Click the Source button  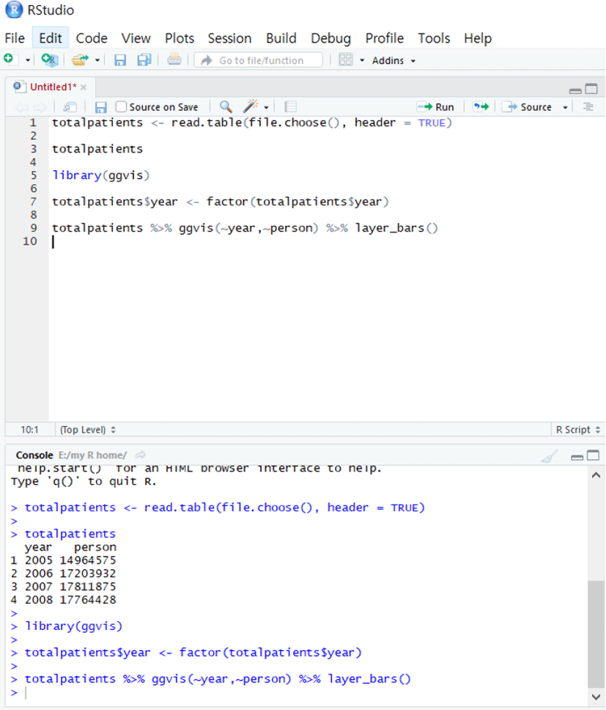pos(528,107)
